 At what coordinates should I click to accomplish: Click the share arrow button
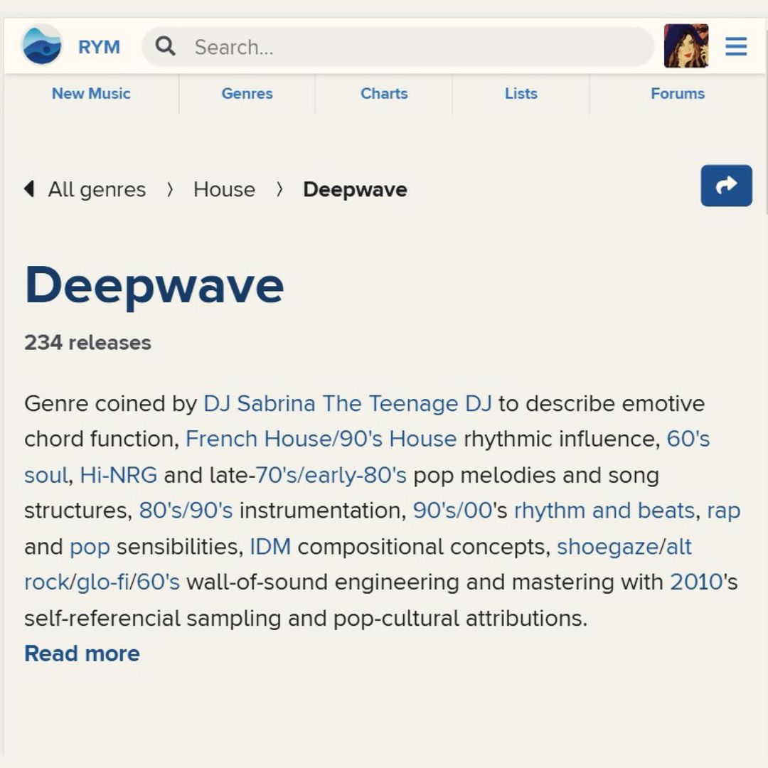(x=726, y=186)
